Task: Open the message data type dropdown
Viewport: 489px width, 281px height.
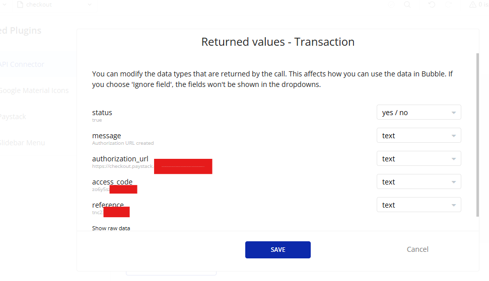Action: pos(418,136)
